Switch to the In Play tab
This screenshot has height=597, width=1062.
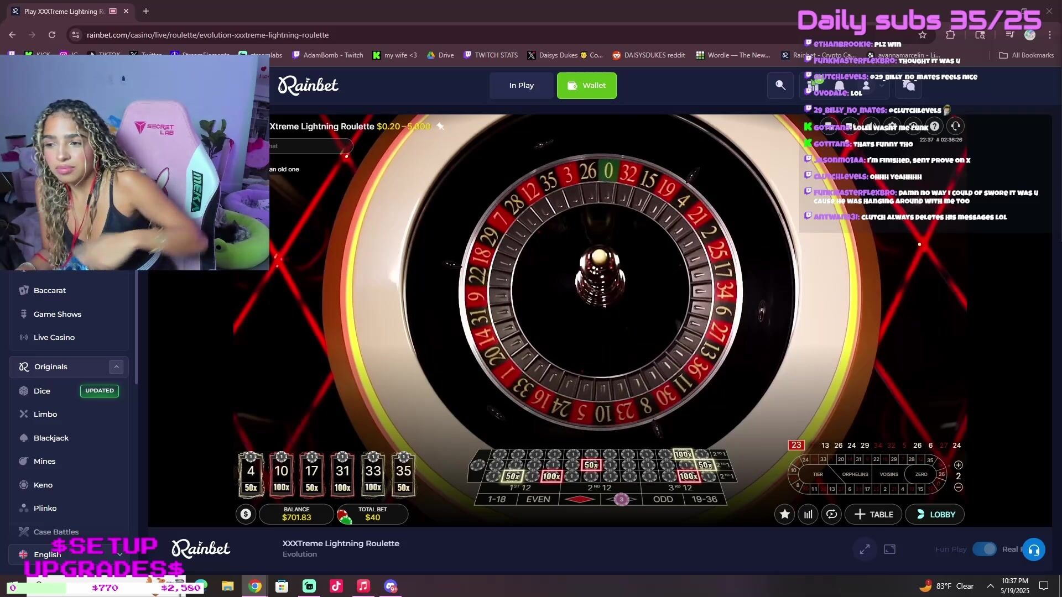coord(521,86)
